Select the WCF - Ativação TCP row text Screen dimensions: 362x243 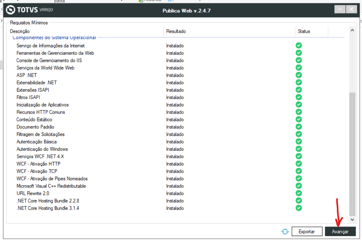(x=37, y=171)
